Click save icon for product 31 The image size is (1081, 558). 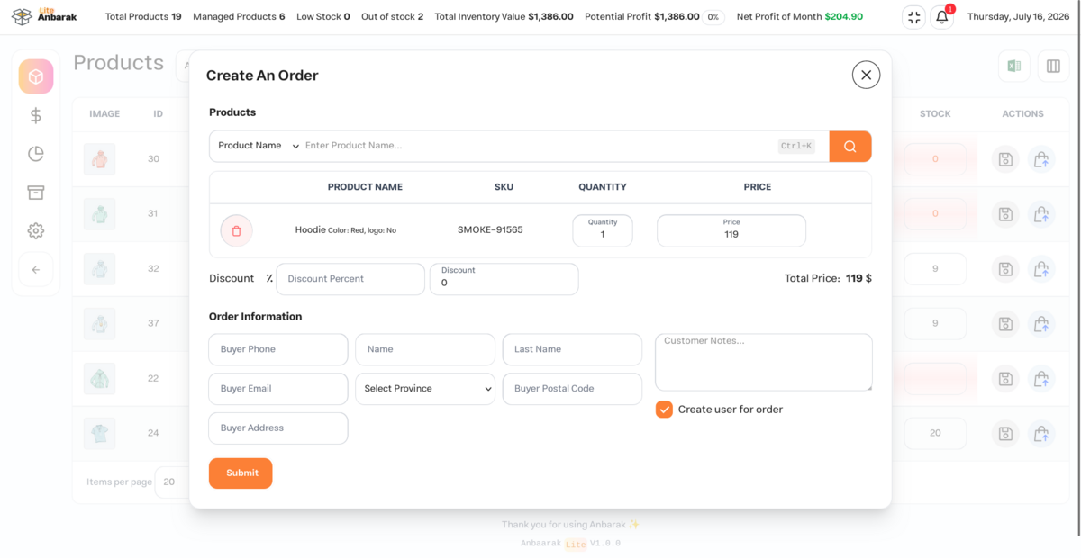[1005, 214]
